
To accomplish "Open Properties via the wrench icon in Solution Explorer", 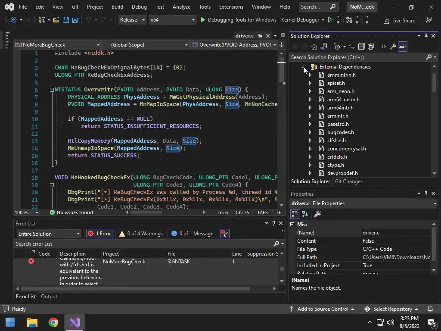I will pyautogui.click(x=393, y=47).
